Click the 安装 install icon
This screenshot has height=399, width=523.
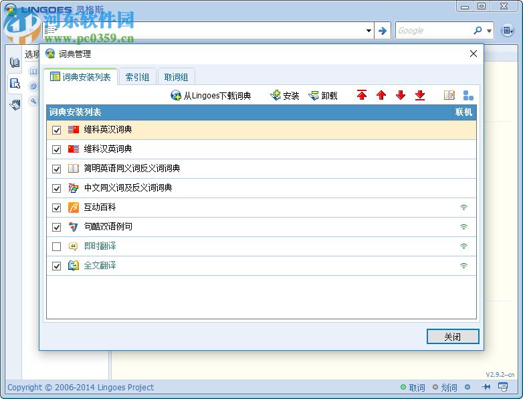[275, 96]
